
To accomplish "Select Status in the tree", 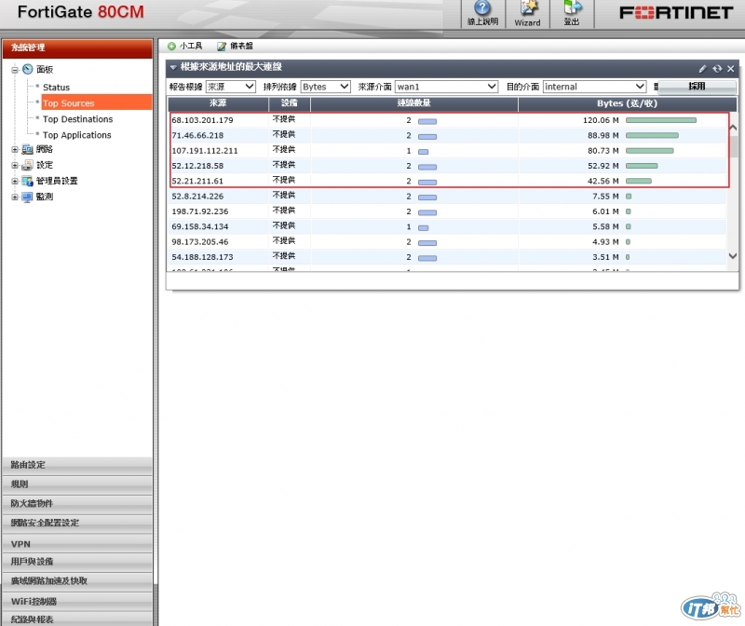I will [56, 88].
